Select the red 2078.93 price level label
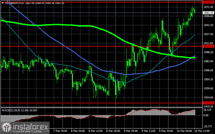This screenshot has height=134, width=215. click(x=209, y=2)
